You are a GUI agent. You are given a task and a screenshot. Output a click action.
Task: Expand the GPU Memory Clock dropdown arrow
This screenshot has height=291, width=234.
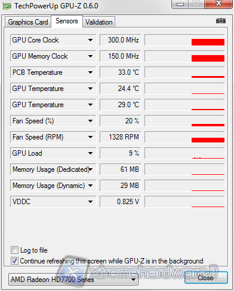91,56
